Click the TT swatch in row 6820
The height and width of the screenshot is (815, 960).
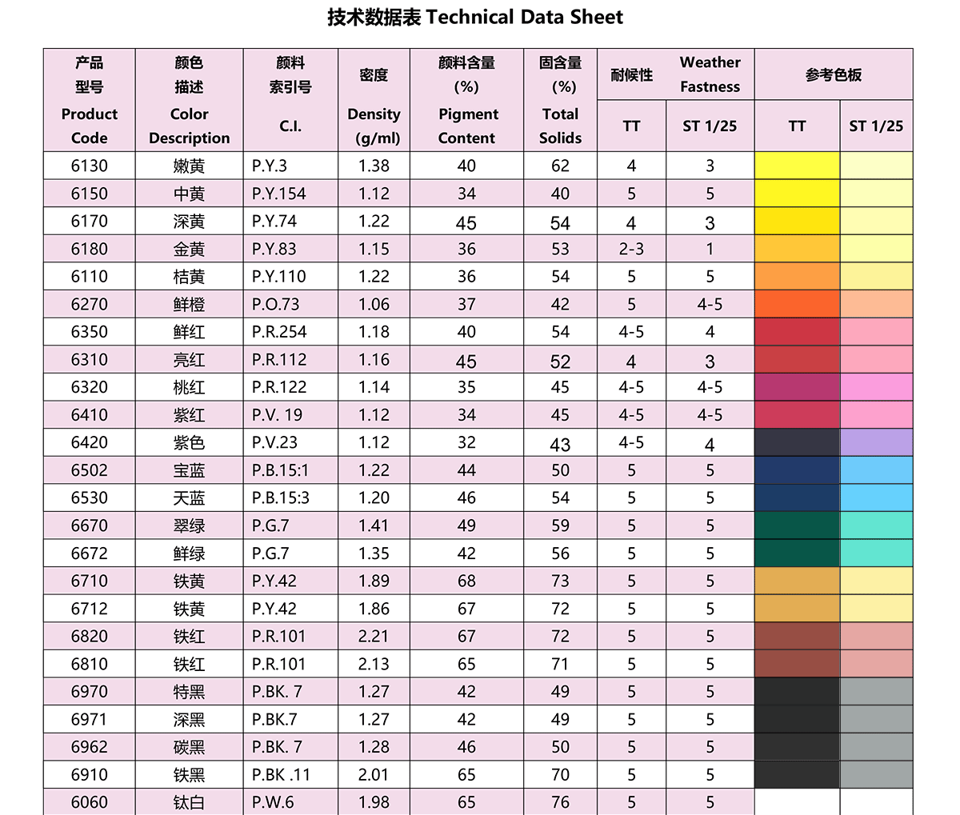(x=797, y=636)
